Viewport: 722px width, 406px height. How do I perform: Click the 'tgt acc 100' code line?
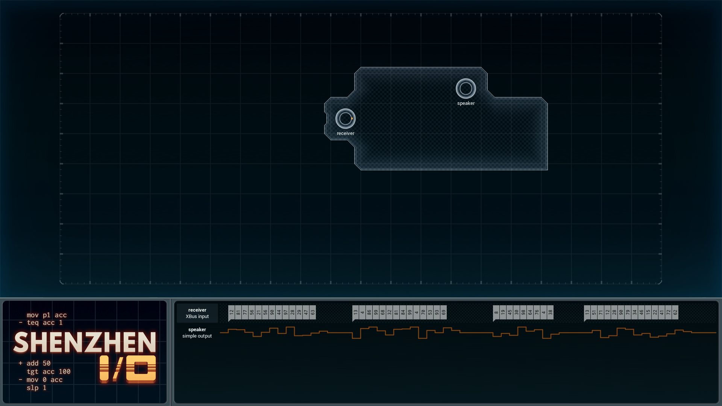(49, 371)
